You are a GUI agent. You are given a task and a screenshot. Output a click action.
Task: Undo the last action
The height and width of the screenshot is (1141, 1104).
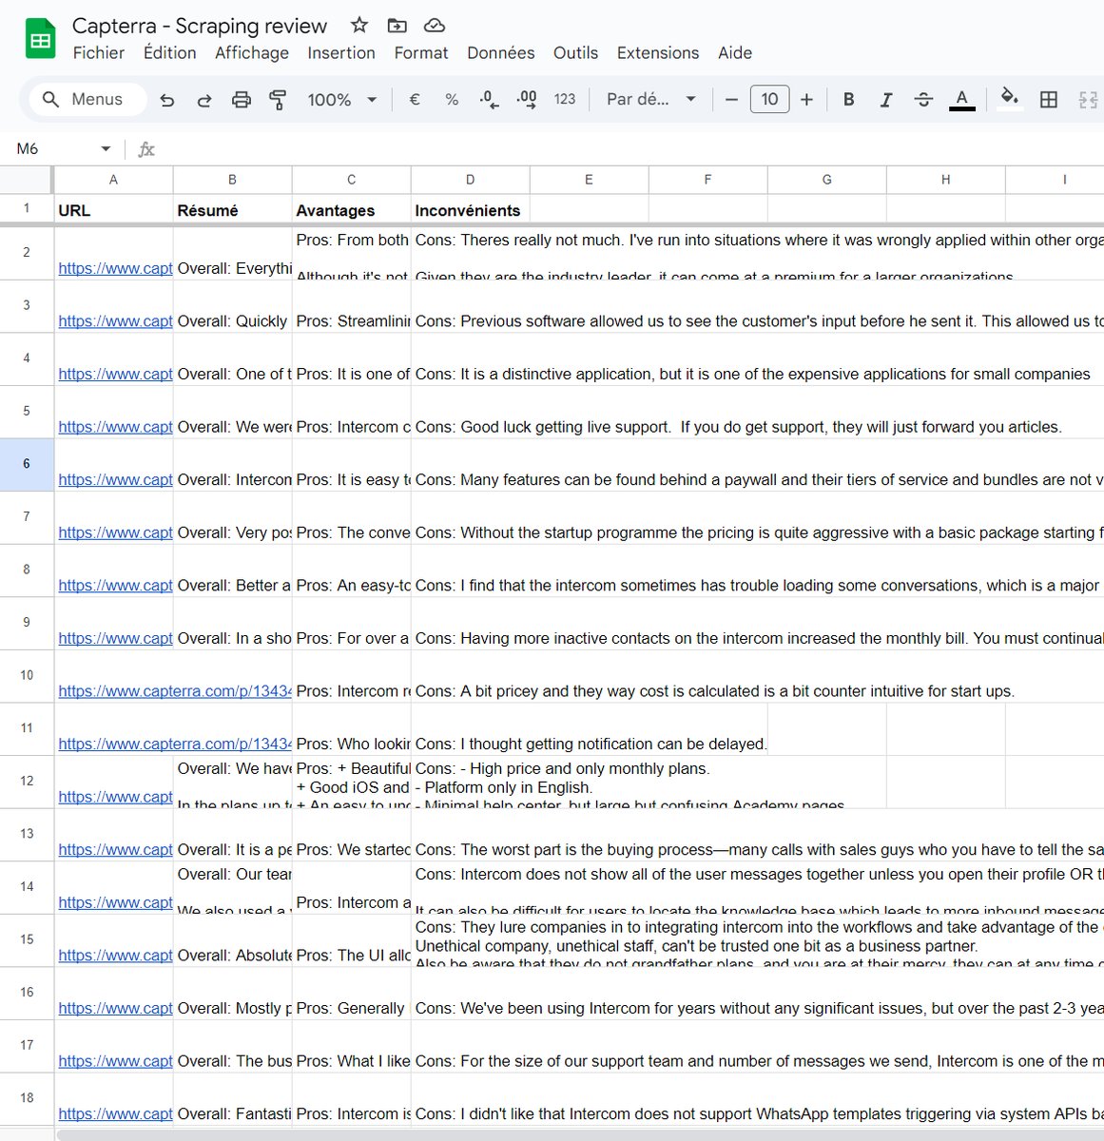click(x=167, y=99)
